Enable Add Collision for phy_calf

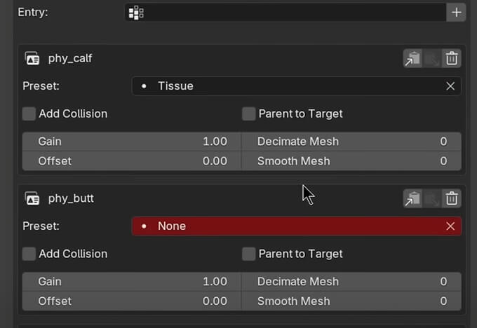point(29,114)
